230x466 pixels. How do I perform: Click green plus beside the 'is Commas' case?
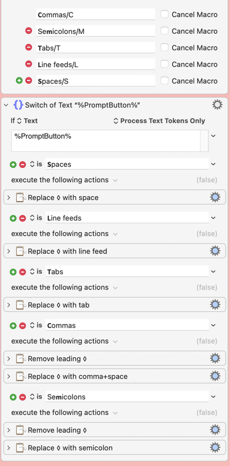tap(13, 326)
